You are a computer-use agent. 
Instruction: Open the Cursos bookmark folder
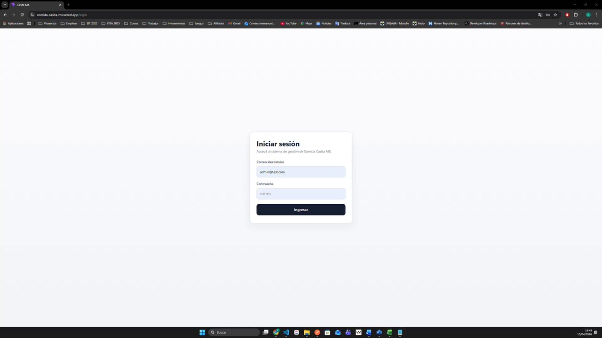131,23
